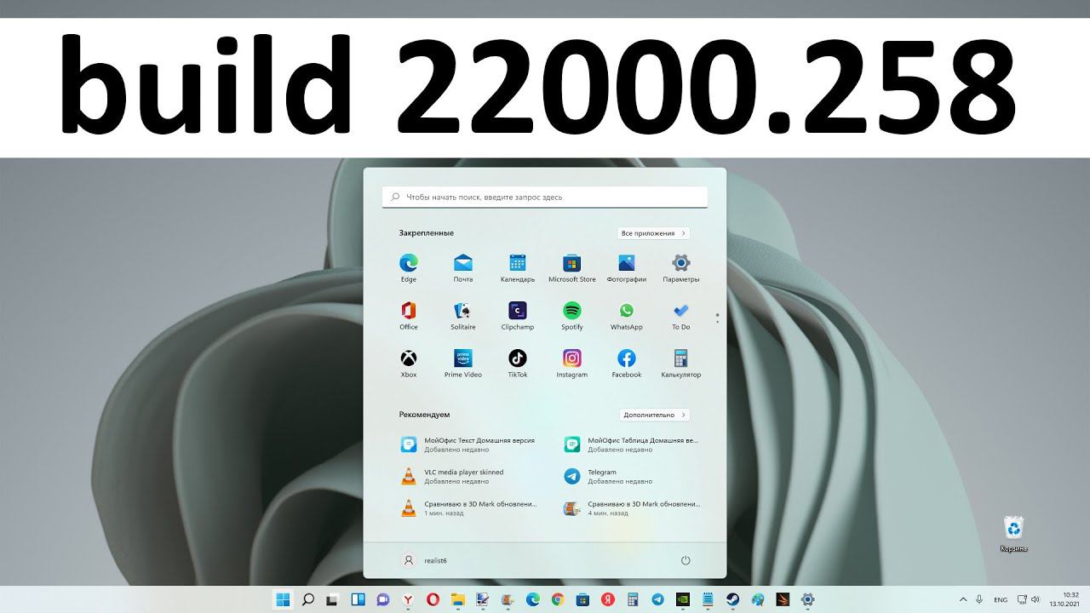Open the Instagram app
This screenshot has width=1090, height=613.
click(572, 363)
